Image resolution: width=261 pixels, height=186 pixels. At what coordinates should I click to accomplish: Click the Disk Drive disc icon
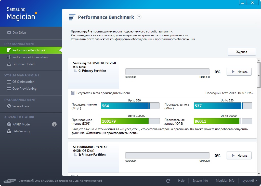tap(9, 33)
